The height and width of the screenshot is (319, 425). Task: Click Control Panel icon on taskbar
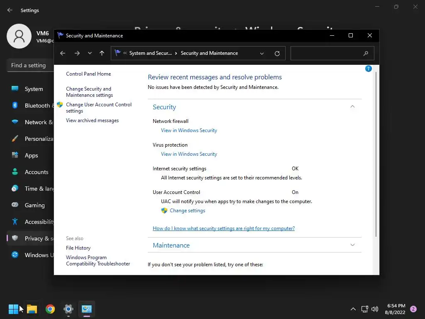[87, 309]
